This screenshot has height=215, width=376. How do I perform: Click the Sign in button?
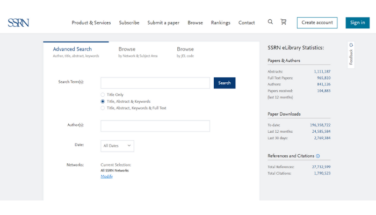pos(358,23)
